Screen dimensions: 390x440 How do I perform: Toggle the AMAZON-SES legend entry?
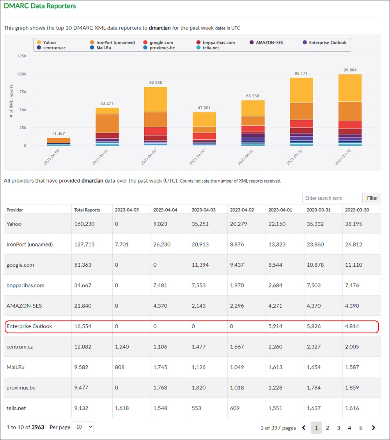click(266, 42)
